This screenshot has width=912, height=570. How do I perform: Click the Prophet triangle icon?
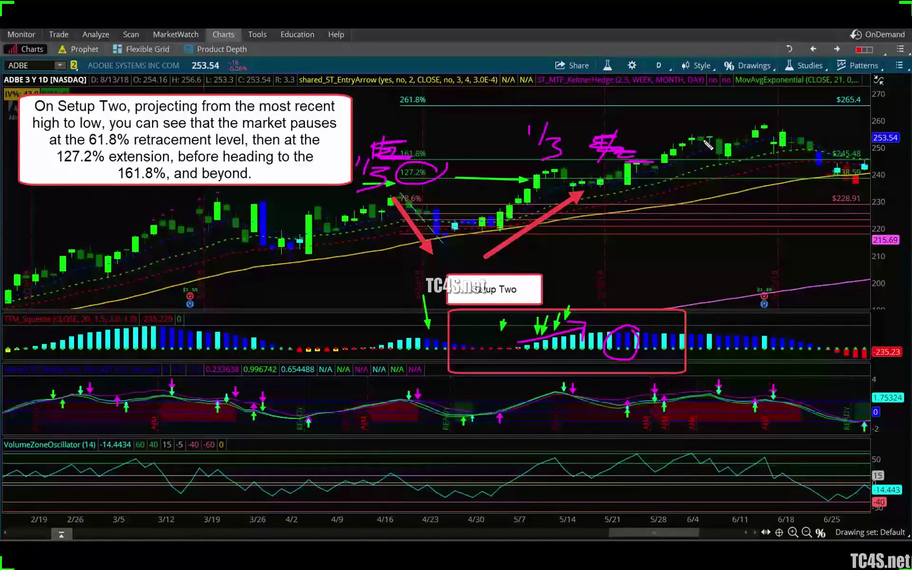[x=62, y=49]
